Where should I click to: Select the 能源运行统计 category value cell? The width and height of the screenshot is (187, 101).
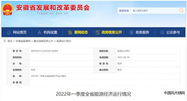tap(148, 51)
